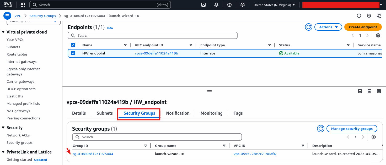Open Network ACLs in the sidebar
This screenshot has width=386, height=165.
[x=18, y=135]
